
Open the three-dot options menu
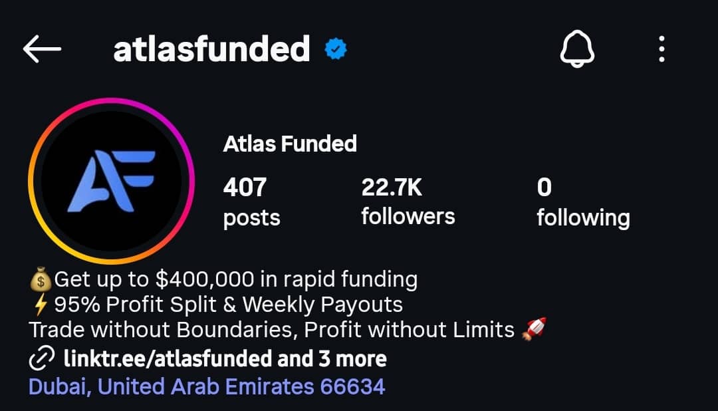661,50
